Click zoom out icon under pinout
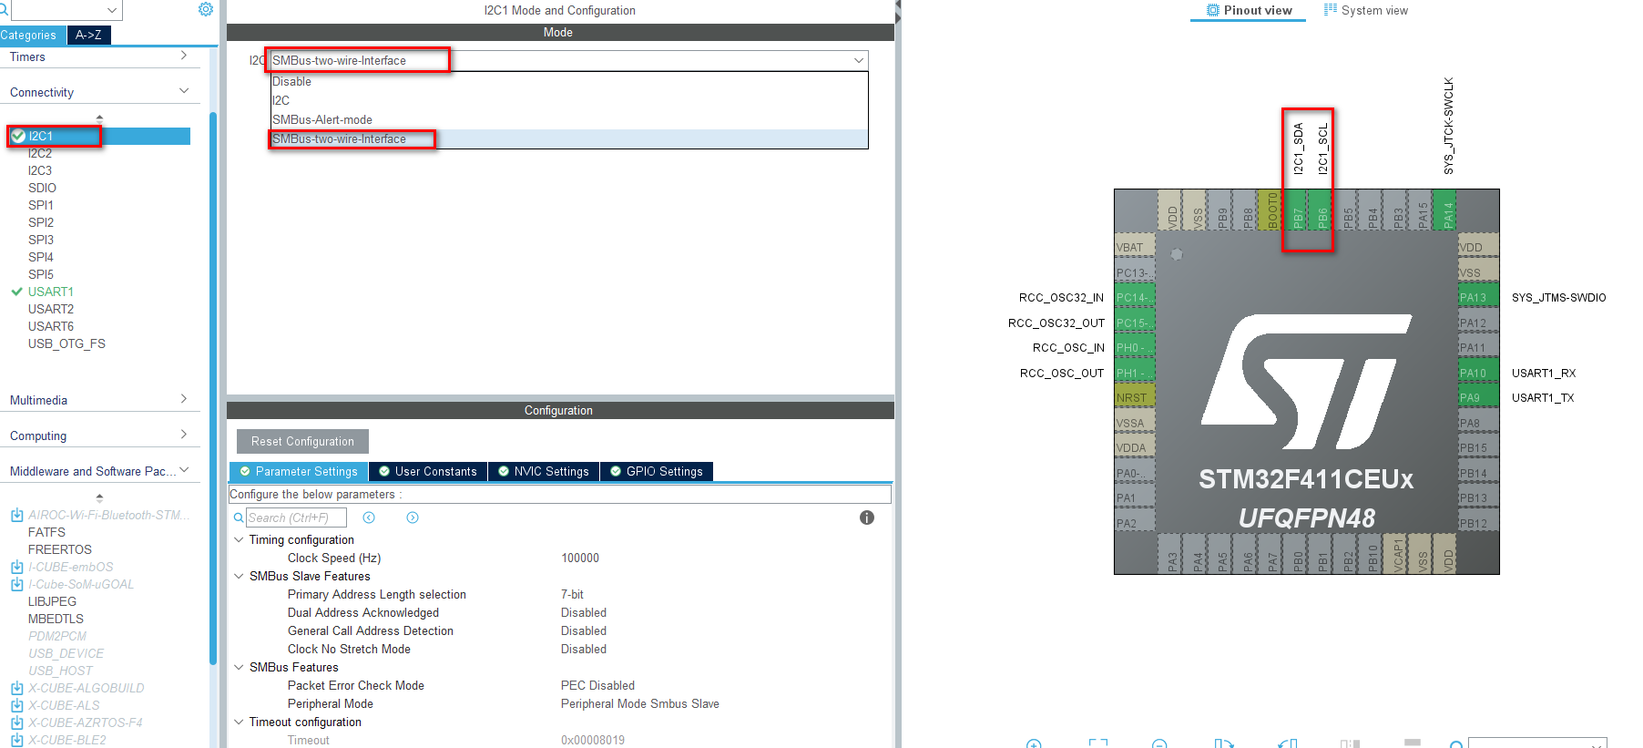Viewport: 1643px width, 748px height. point(1159,744)
